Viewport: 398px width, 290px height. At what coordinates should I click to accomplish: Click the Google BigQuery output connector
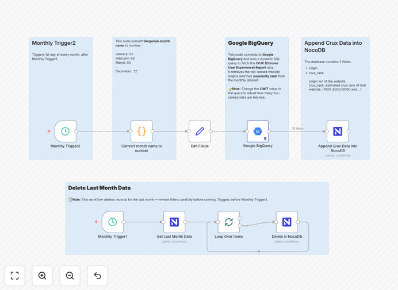point(269,132)
